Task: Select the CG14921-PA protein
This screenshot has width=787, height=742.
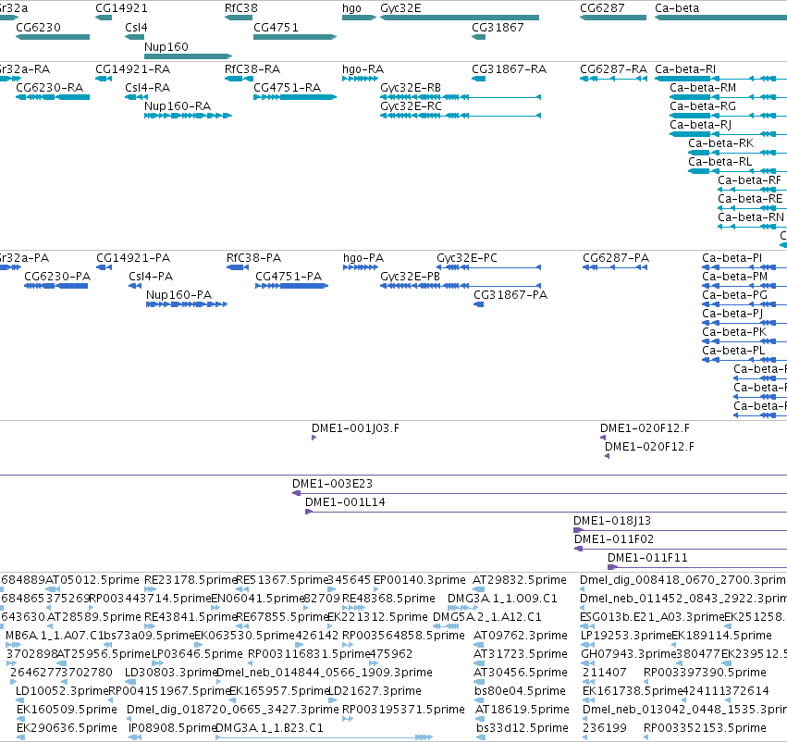Action: tap(104, 267)
